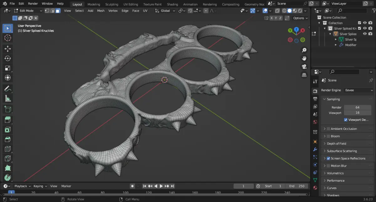Screen dimensions: 376x202
Task: Select the Poly Build tool
Action: [x=8, y=168]
